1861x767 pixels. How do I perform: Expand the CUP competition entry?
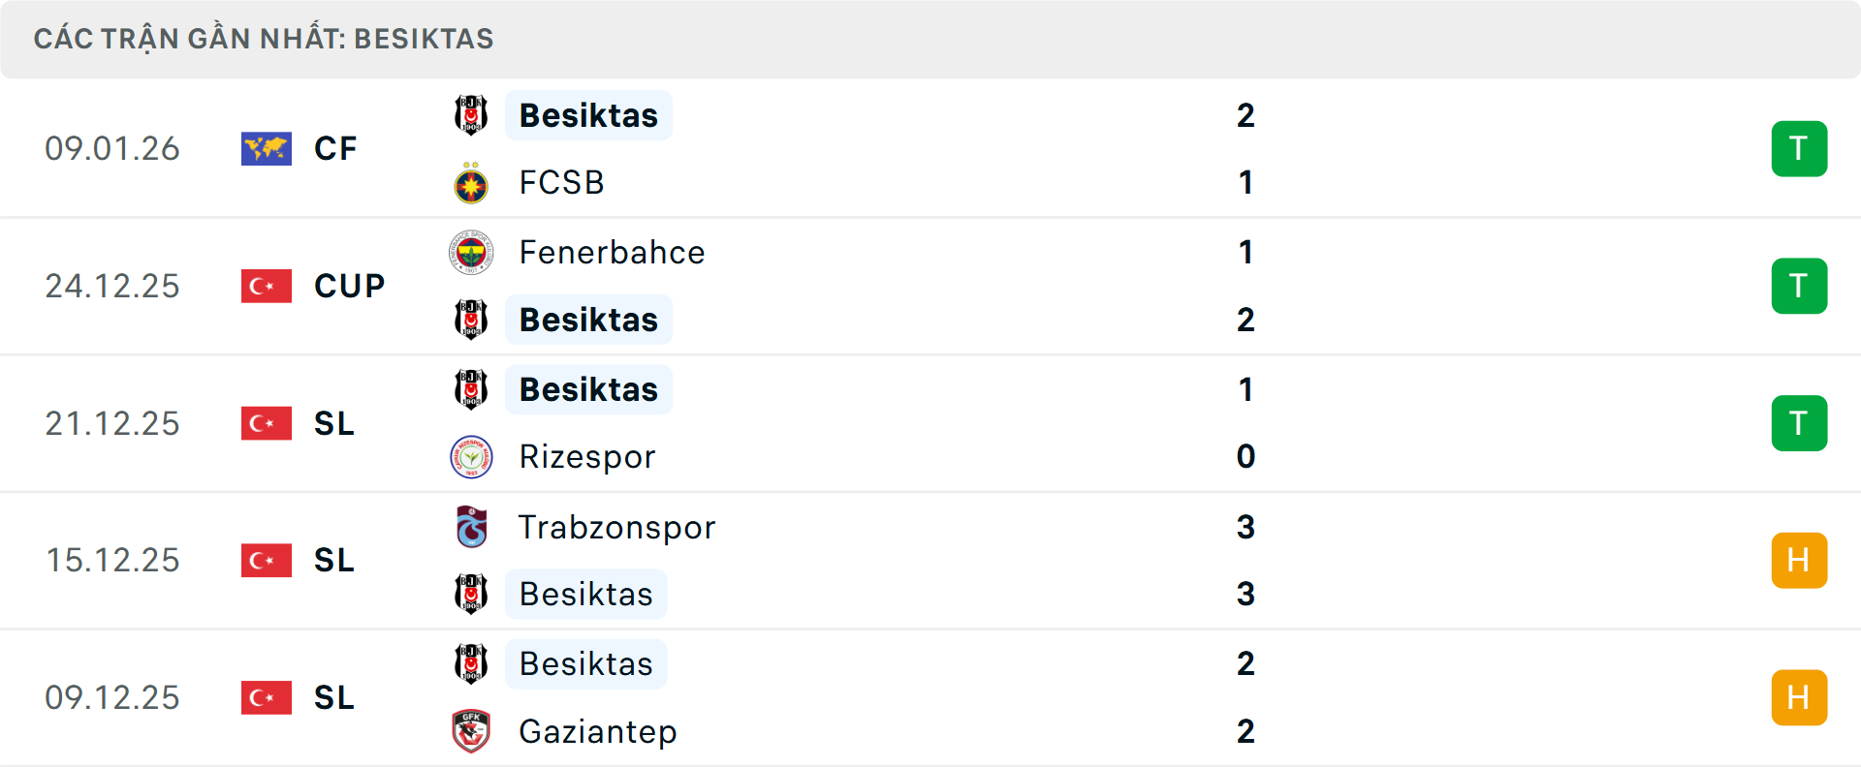348,286
